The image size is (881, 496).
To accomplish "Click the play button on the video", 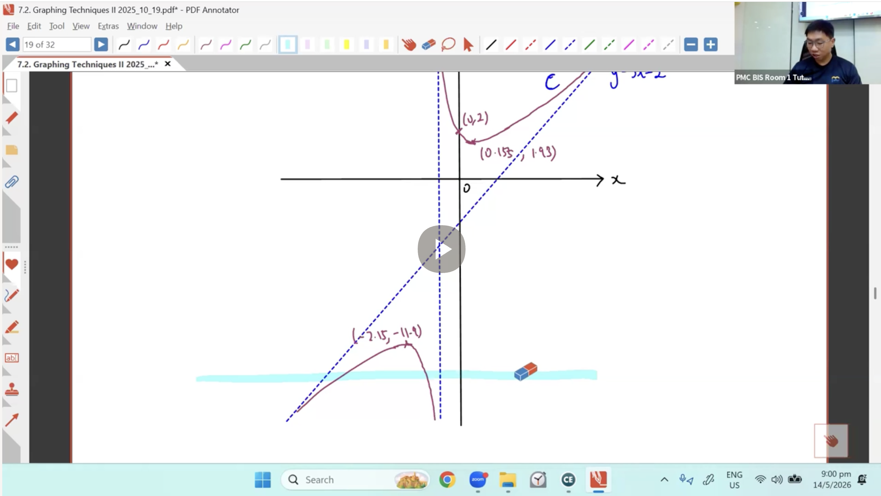I will tap(441, 249).
